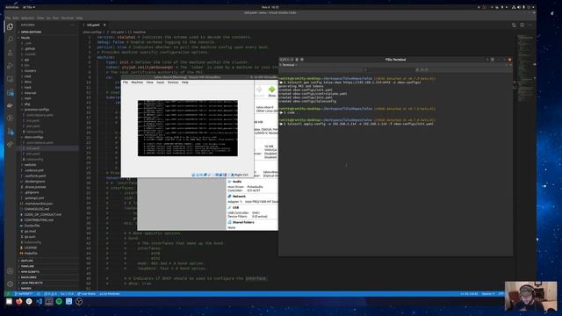This screenshot has height=316, width=562.
Task: Click the git branch status bar item
Action: 24,294
